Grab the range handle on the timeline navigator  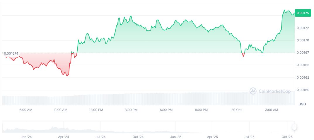tap(294, 127)
